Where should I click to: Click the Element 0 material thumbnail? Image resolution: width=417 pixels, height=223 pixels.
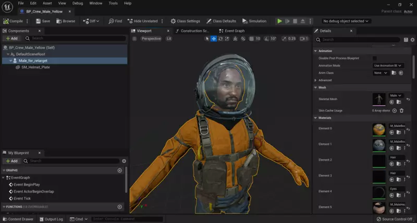[379, 130]
